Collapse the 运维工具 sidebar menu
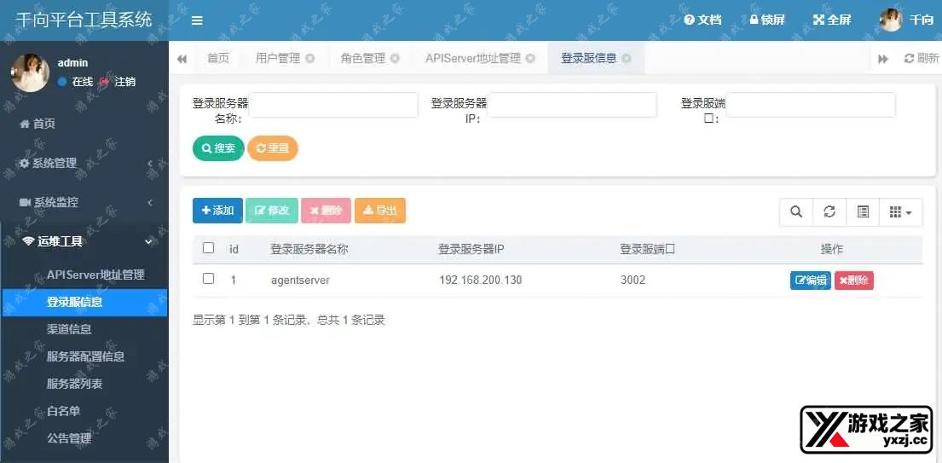The image size is (942, 463). 84,241
